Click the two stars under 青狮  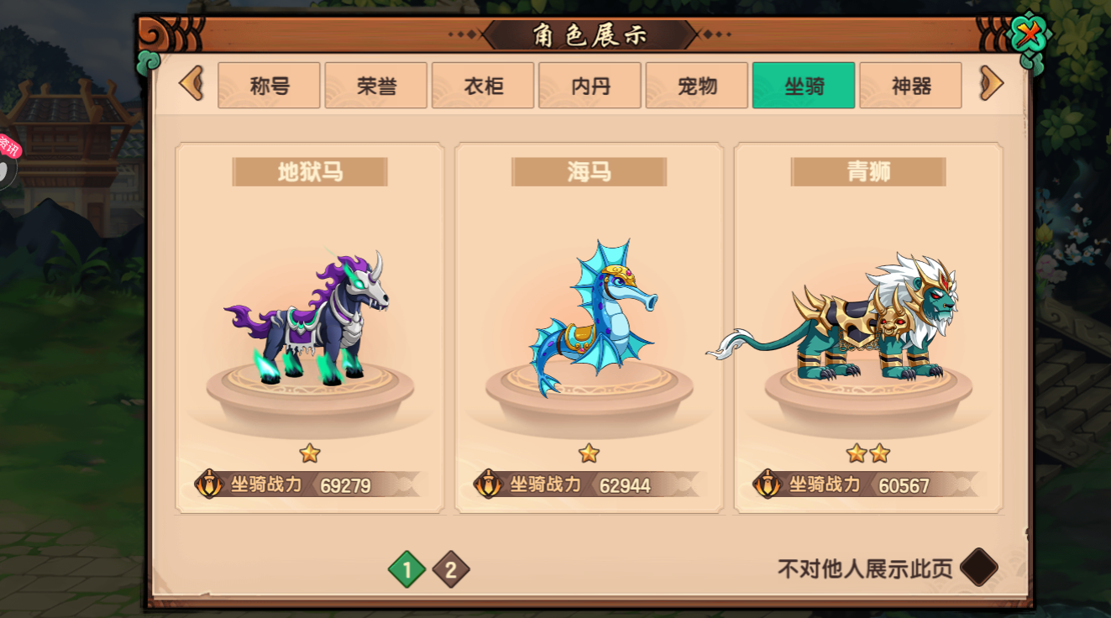pos(868,453)
